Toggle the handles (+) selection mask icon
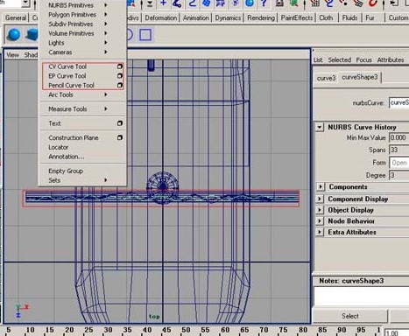This screenshot has height=336, width=409. (163, 3)
